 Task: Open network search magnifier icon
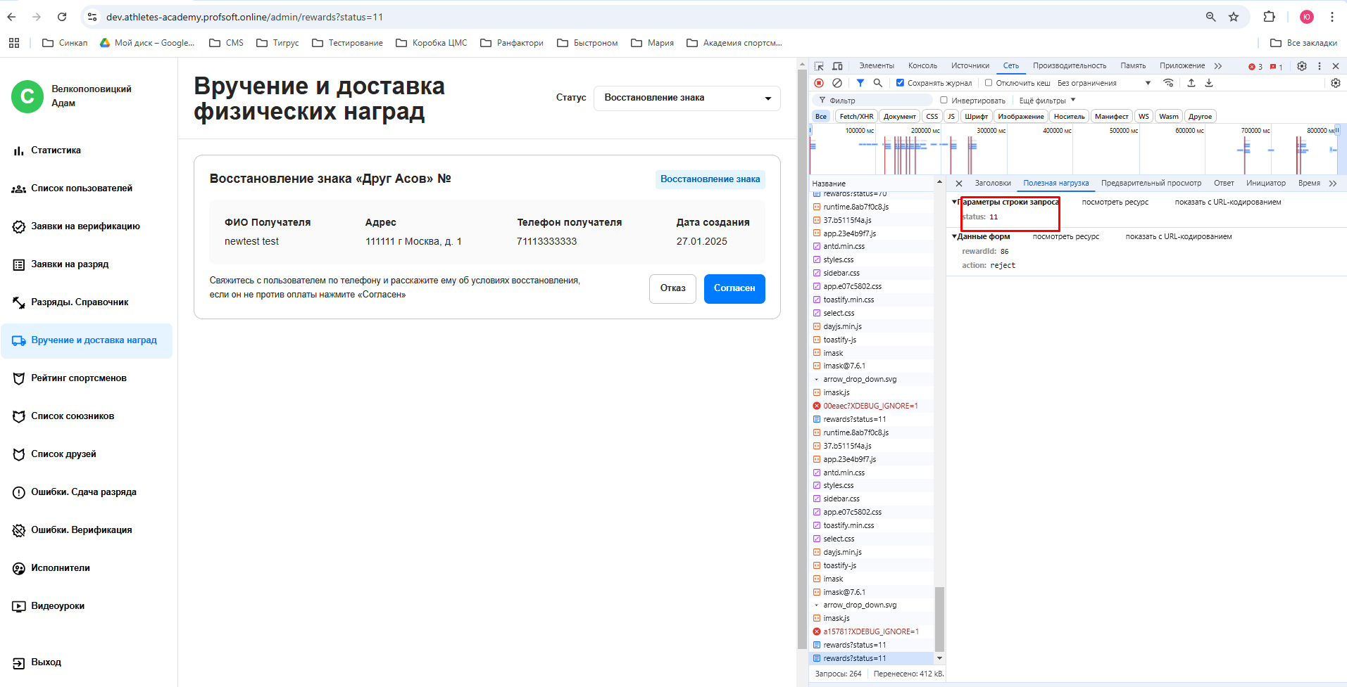click(x=878, y=83)
